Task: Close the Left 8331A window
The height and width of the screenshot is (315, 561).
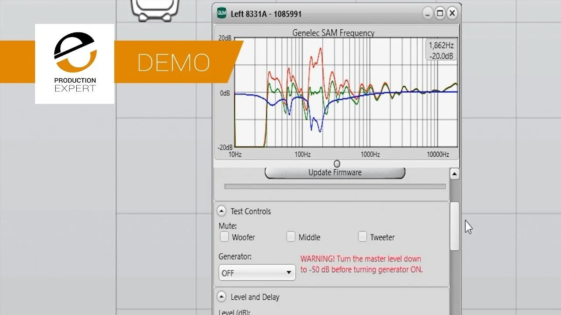Action: (452, 13)
